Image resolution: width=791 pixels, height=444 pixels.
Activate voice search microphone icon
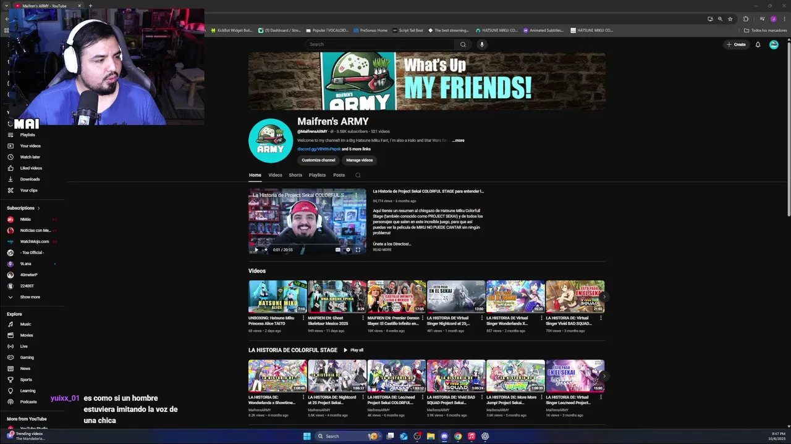coord(482,44)
